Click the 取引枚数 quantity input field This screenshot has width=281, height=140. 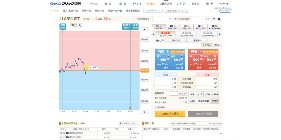173,94
